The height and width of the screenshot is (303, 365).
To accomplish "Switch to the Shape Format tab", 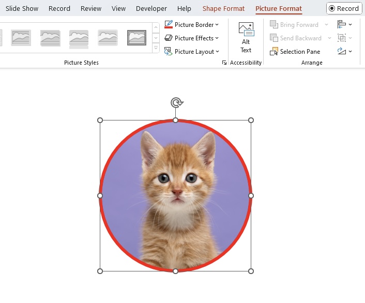I will (x=223, y=9).
